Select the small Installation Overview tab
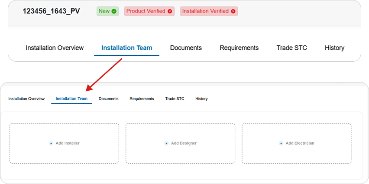The height and width of the screenshot is (184, 369). (26, 99)
